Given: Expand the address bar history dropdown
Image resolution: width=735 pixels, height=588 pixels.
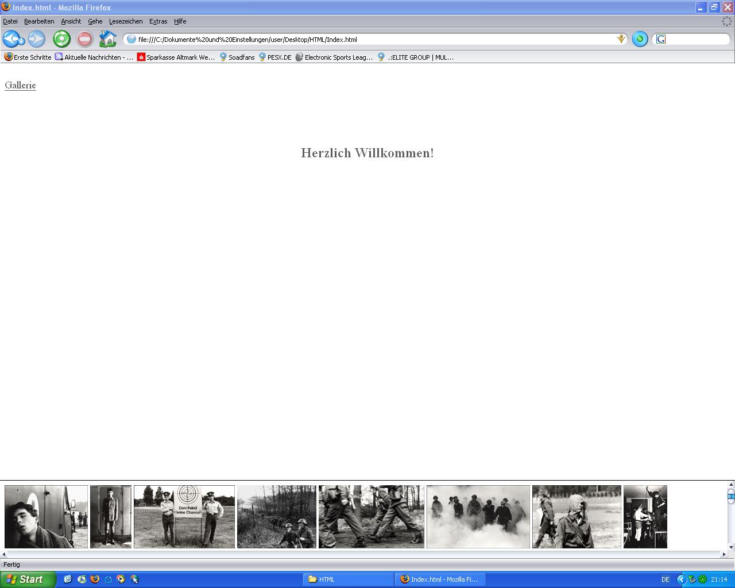Looking at the screenshot, I should pyautogui.click(x=621, y=39).
